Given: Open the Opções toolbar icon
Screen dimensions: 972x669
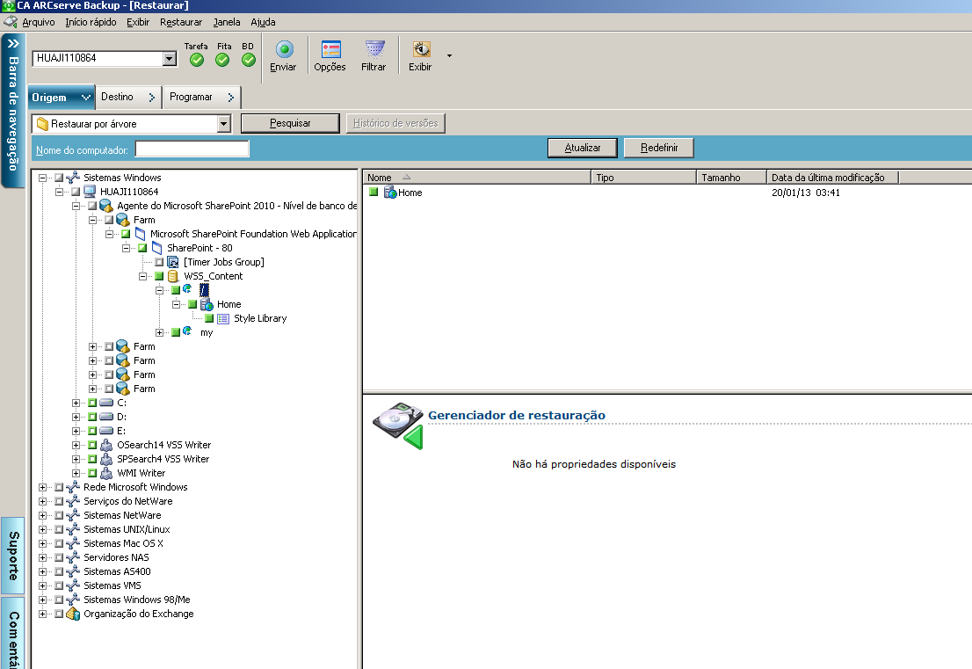Looking at the screenshot, I should pos(330,50).
